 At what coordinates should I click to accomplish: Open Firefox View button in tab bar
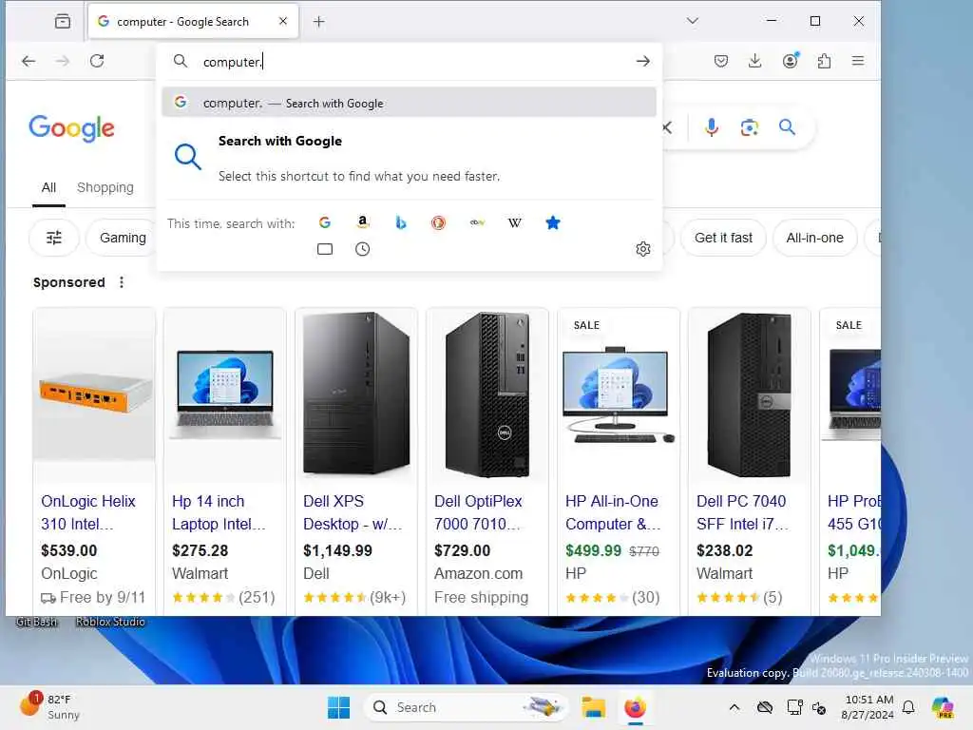[x=62, y=21]
